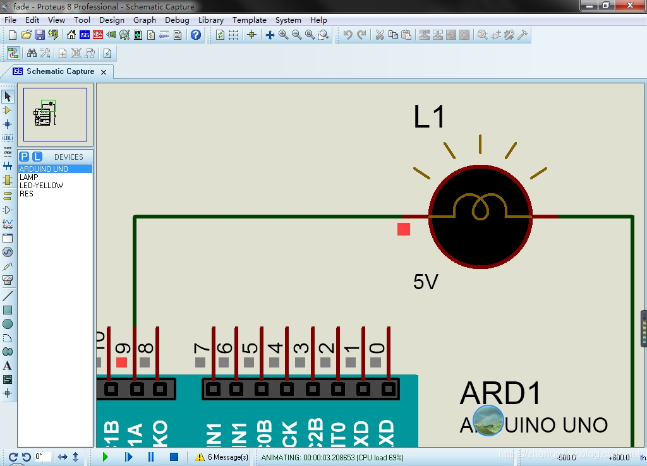Viewport: 647px width, 466px height.
Task: Click the P pick devices button
Action: click(25, 157)
